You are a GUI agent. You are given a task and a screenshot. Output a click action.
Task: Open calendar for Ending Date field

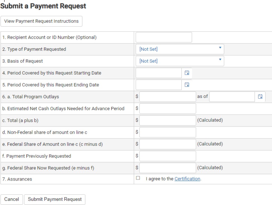[187, 85]
